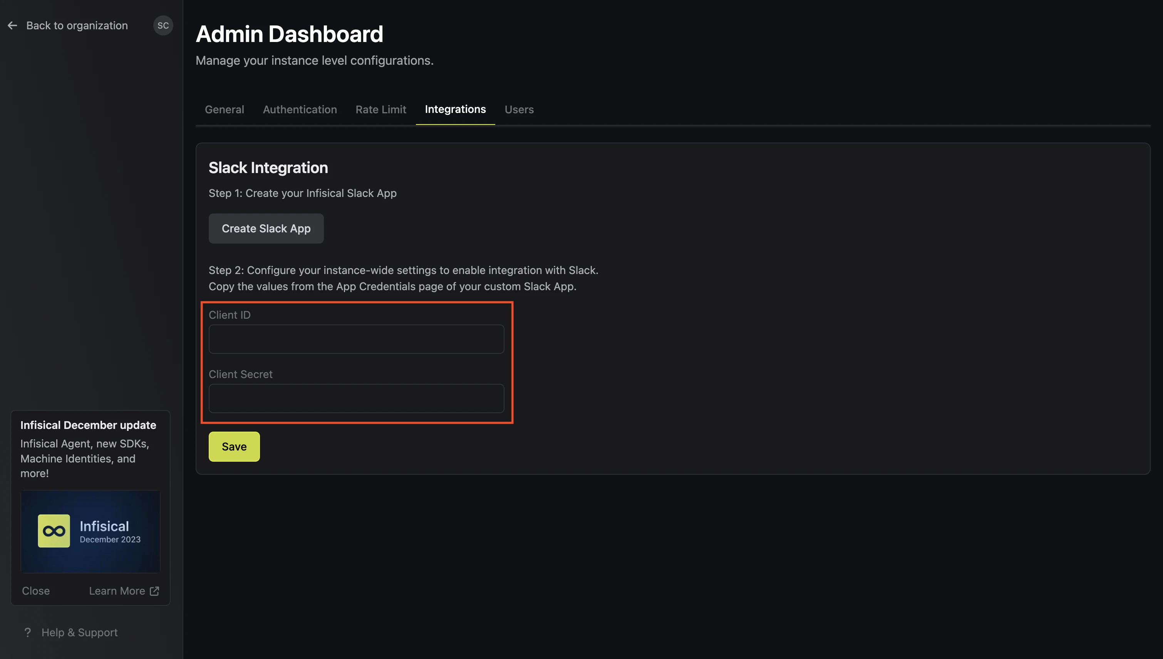Go to the Rate Limit tab
This screenshot has height=659, width=1163.
[381, 109]
